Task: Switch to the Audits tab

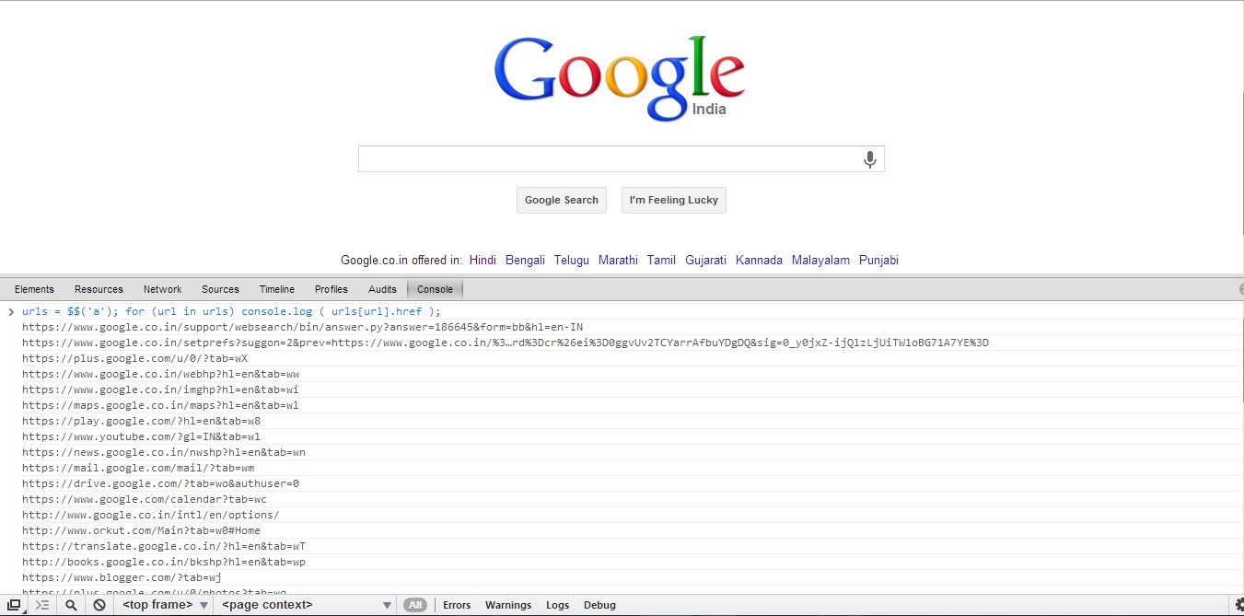Action: click(x=382, y=289)
